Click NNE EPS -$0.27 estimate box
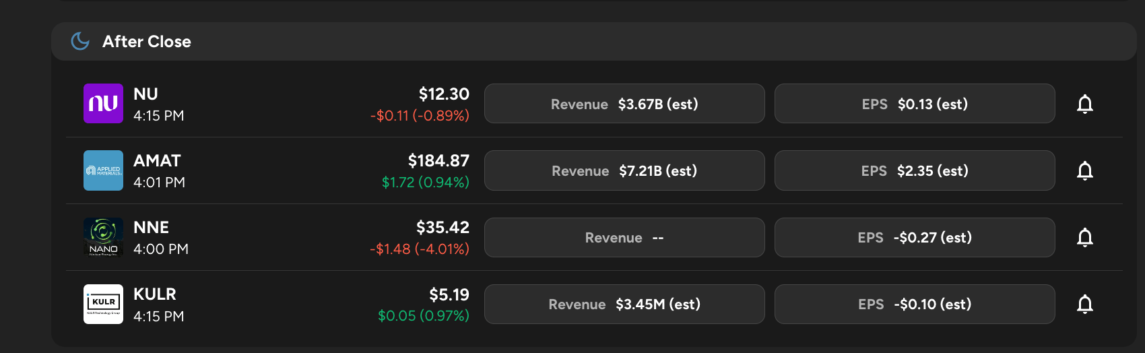Screen dimensions: 1145x353 pyautogui.click(x=915, y=237)
